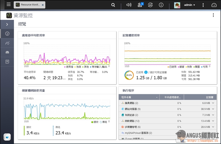Open system resource chart icon in sidebar
Screen dimensions: 221x144
point(7,43)
